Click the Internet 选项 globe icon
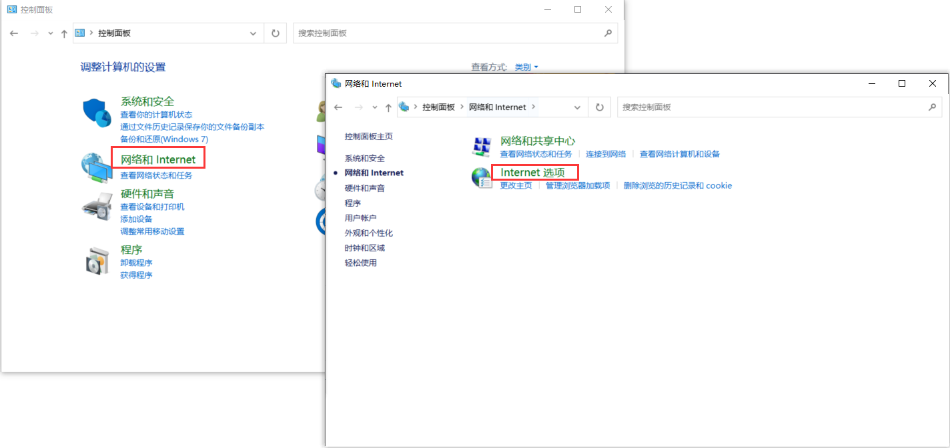 click(481, 177)
